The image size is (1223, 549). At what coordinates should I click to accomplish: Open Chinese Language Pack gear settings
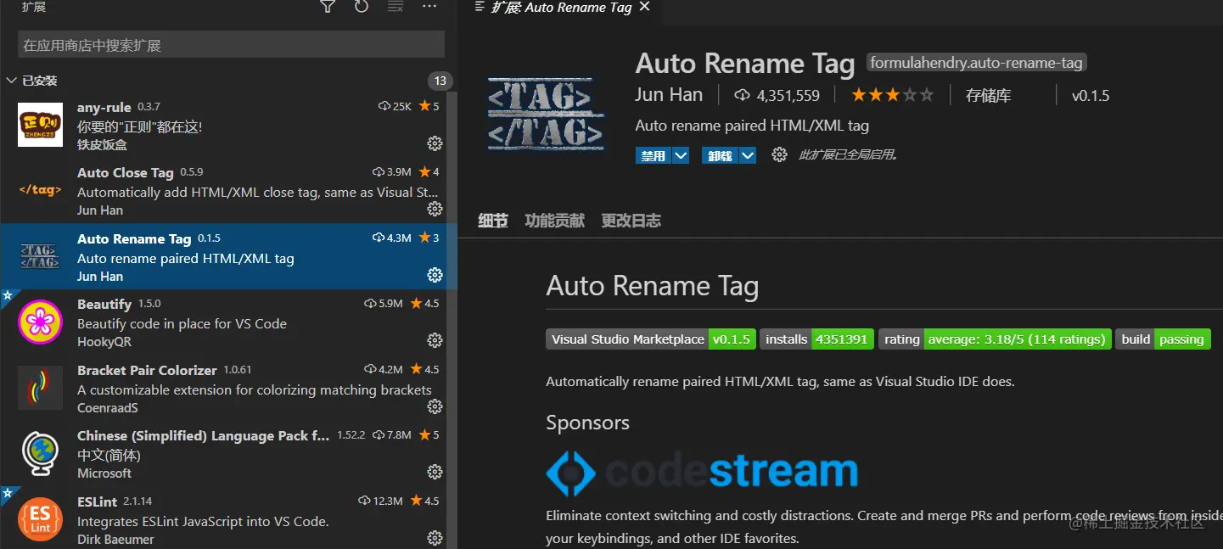435,472
